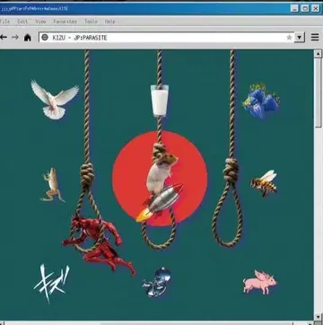
Task: Open the hamburger menu icon
Action: point(315,38)
